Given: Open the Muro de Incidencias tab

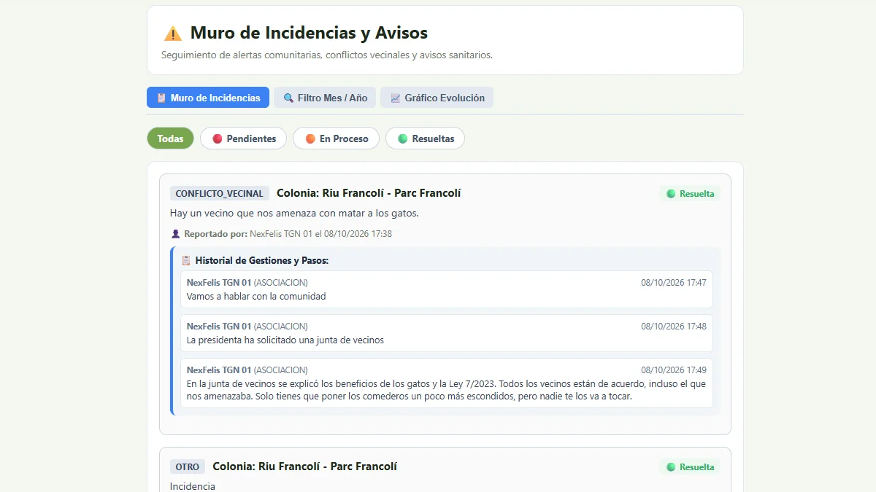Looking at the screenshot, I should (x=208, y=98).
